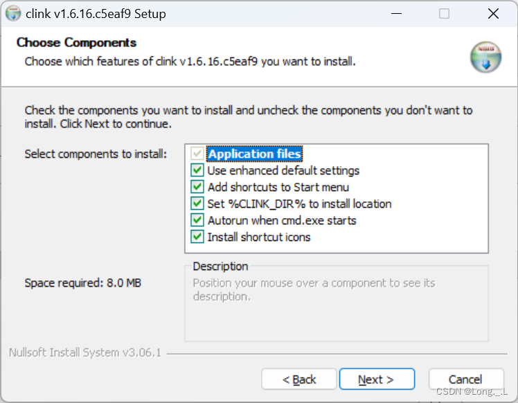Cancel the clink setup
This screenshot has width=518, height=403.
[x=466, y=379]
